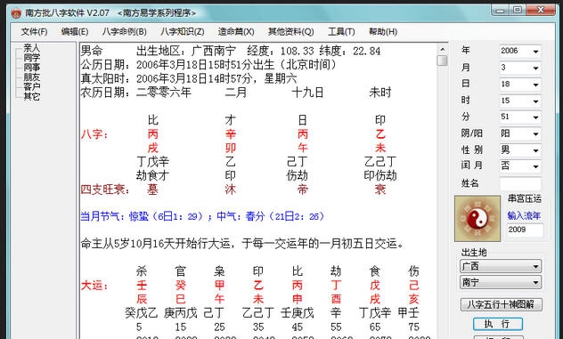Click the 壬 character in 大运 row

142,286
